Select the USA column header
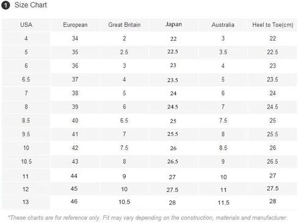The width and height of the screenshot is (298, 223). pyautogui.click(x=26, y=25)
